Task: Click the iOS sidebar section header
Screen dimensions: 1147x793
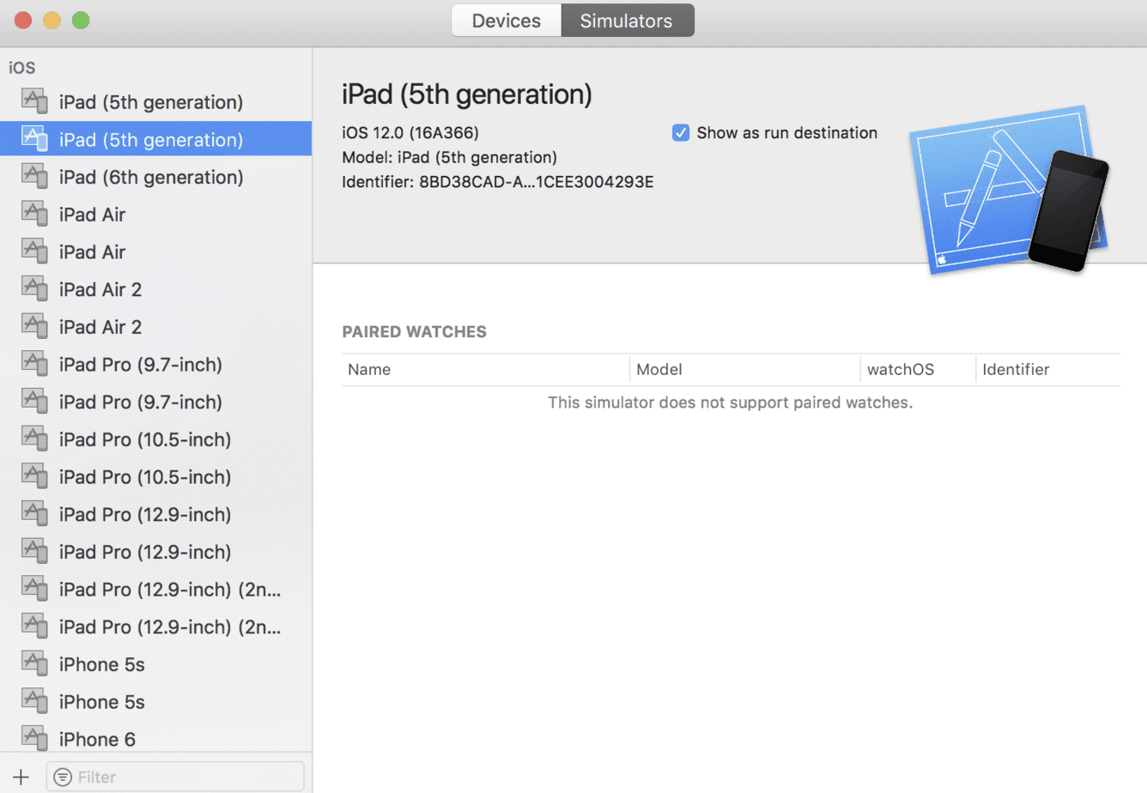Action: coord(22,68)
